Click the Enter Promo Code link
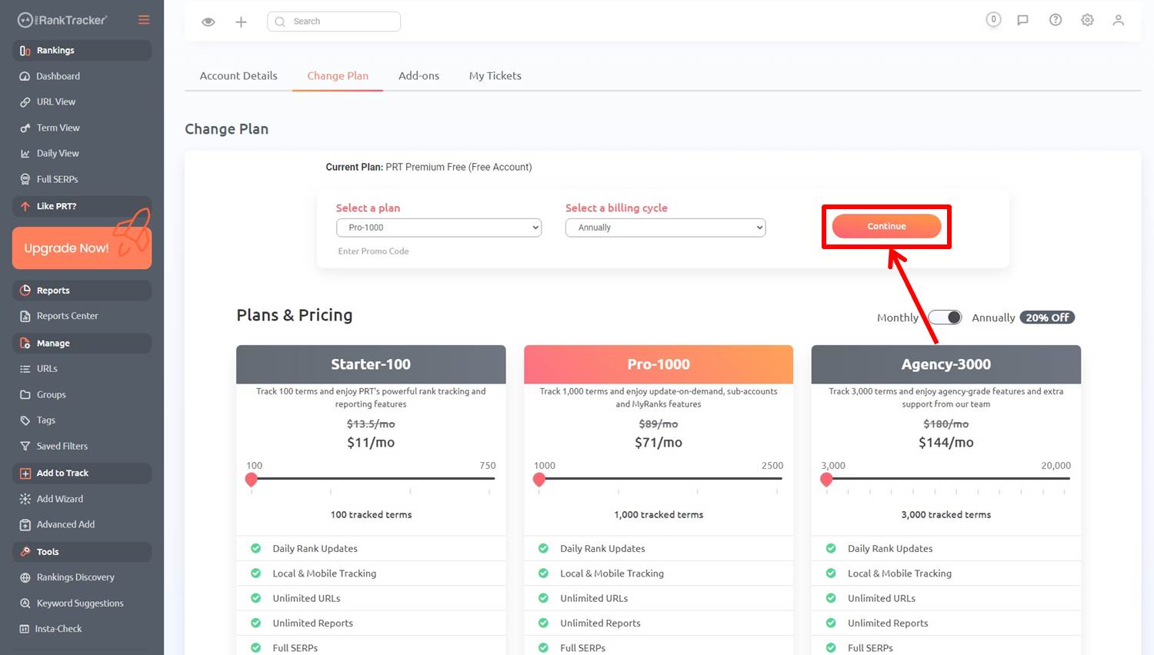 click(x=373, y=251)
